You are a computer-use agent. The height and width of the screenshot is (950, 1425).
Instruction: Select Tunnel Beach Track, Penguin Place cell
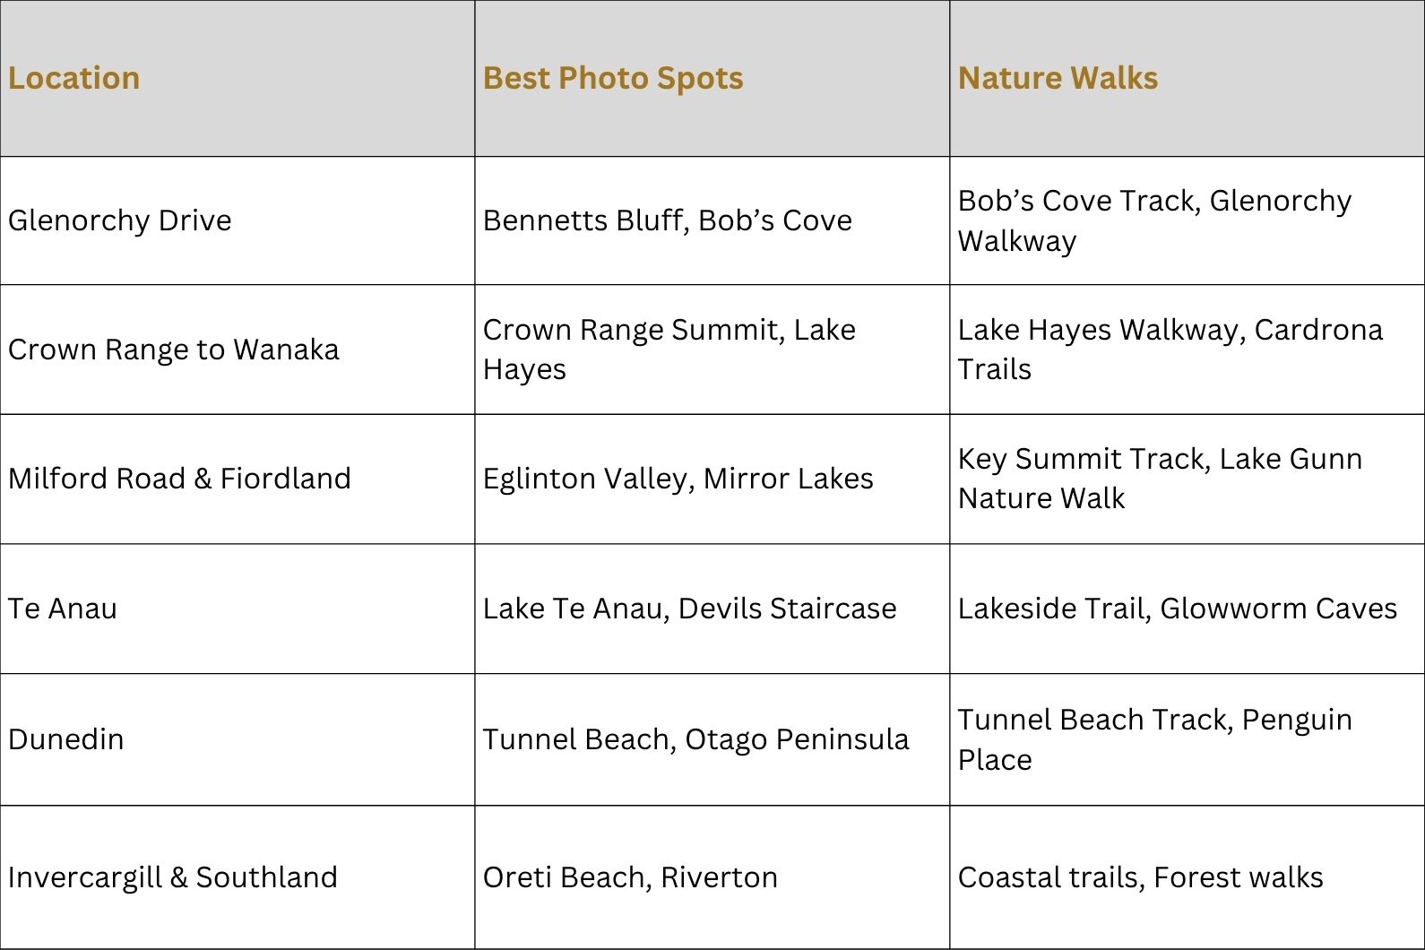click(x=1187, y=739)
